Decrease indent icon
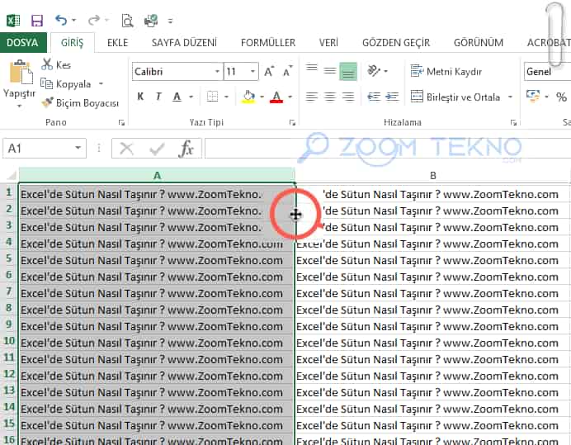Viewport: 571px width, 445px height. point(374,97)
